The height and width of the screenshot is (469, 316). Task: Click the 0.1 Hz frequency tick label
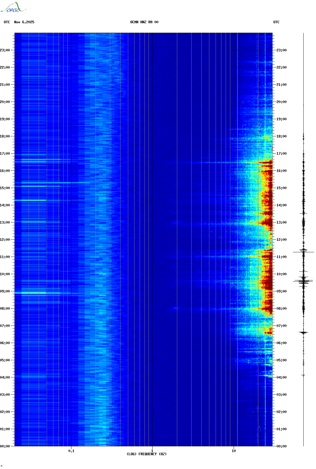click(x=71, y=451)
